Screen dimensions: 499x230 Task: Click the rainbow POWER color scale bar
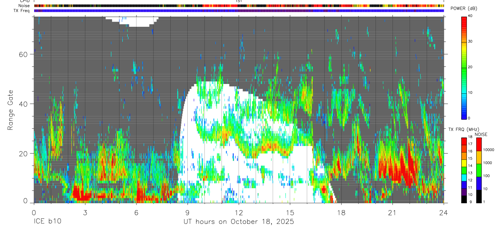[464, 67]
